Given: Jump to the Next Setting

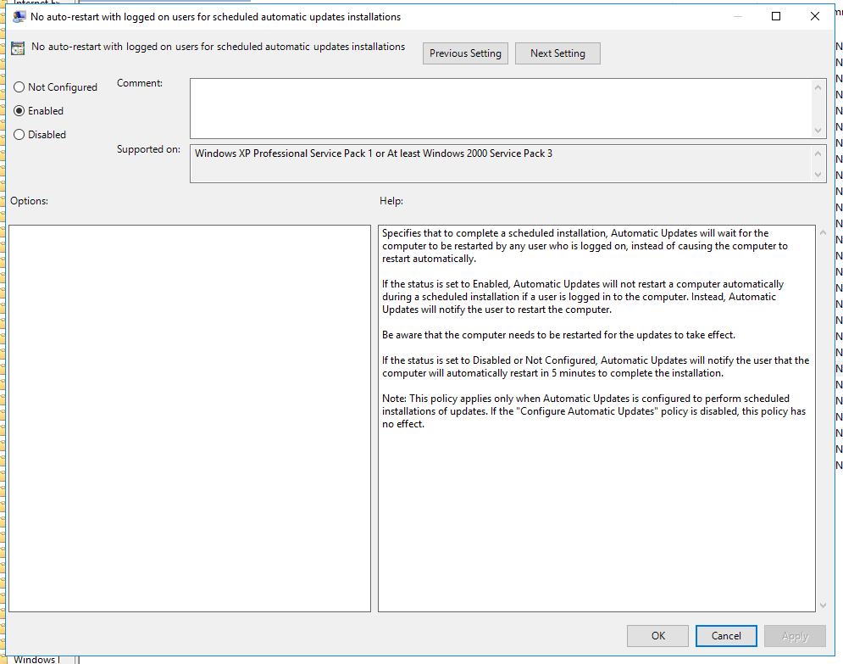Looking at the screenshot, I should [x=557, y=53].
